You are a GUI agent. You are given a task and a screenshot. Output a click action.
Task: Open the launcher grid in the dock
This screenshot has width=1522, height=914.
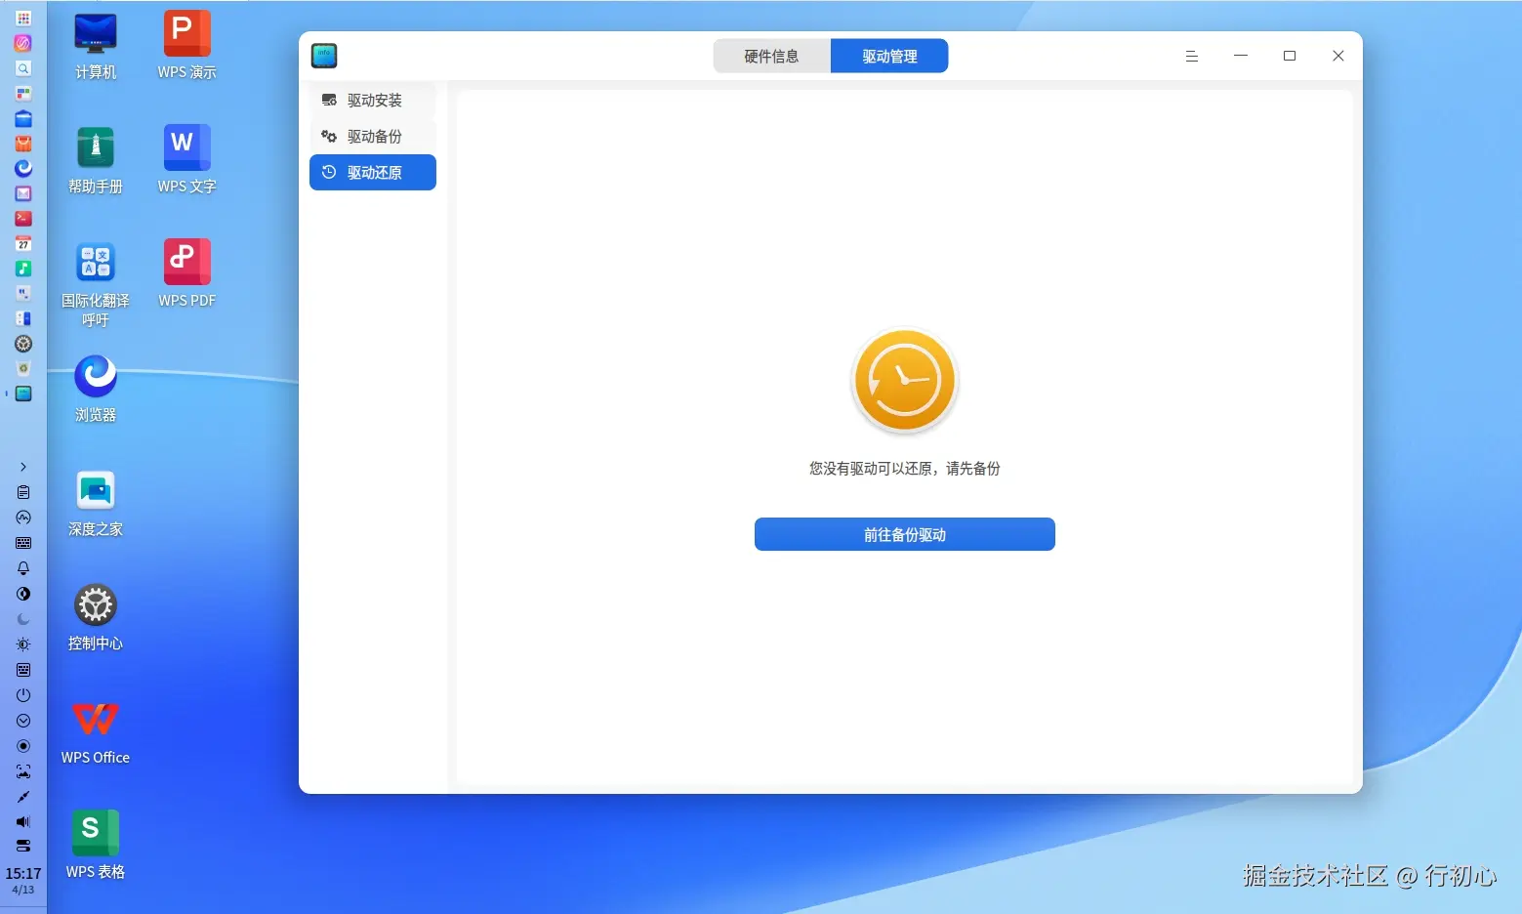23,19
